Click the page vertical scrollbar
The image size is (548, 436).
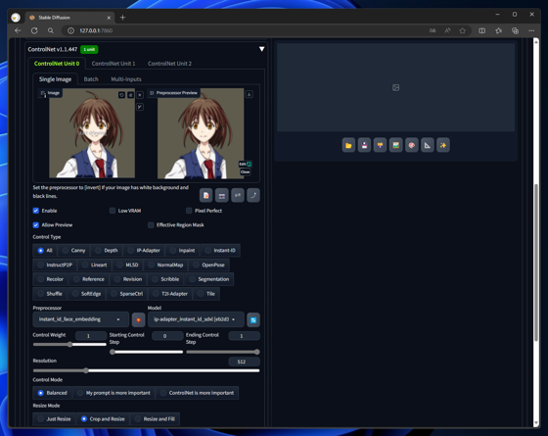536,263
